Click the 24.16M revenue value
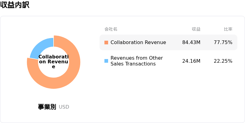 [191, 61]
